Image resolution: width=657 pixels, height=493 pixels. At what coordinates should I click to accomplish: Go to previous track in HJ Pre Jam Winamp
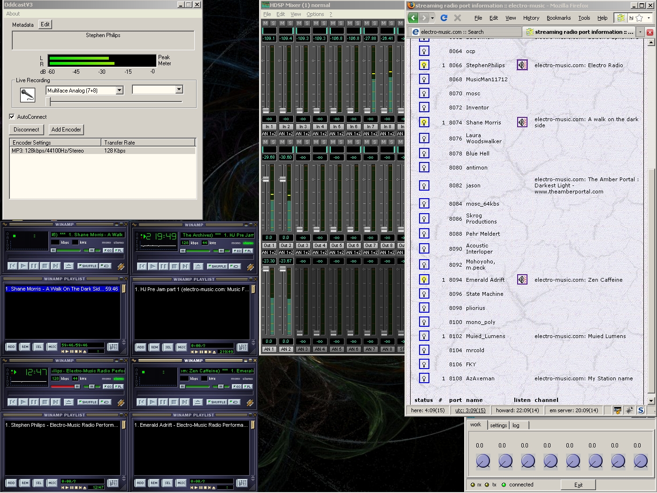142,266
